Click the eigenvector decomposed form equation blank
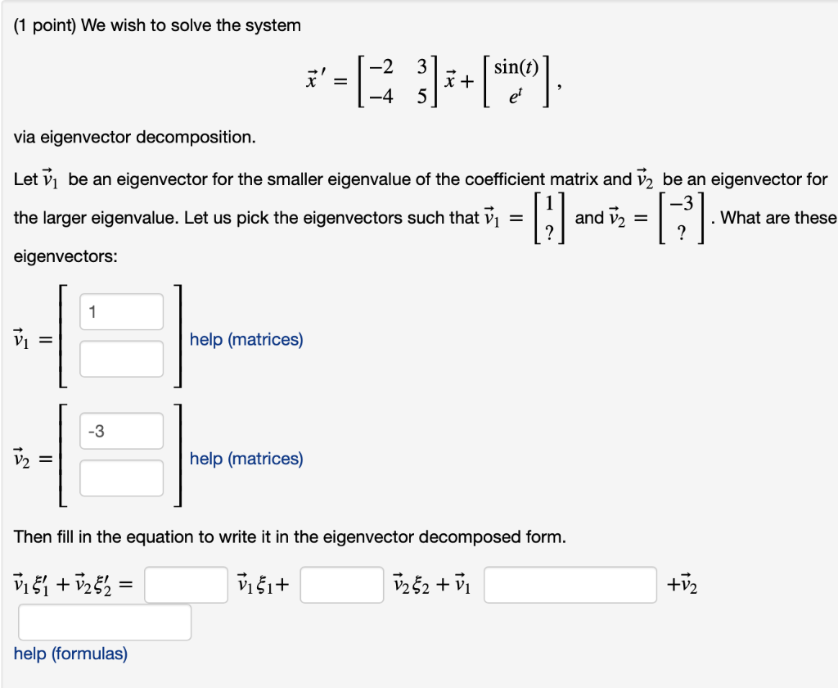Screen dimensions: 838x688 (x=185, y=584)
